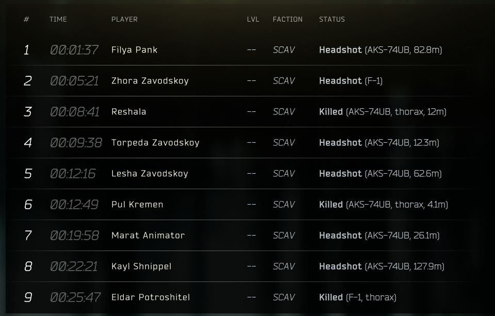
Task: Select the PLAYER column header
Action: coord(124,19)
